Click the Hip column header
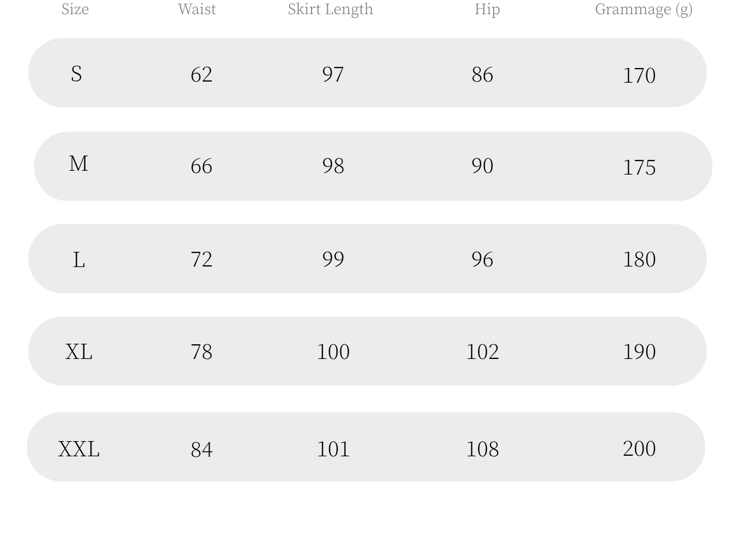735x533 pixels. click(x=487, y=9)
